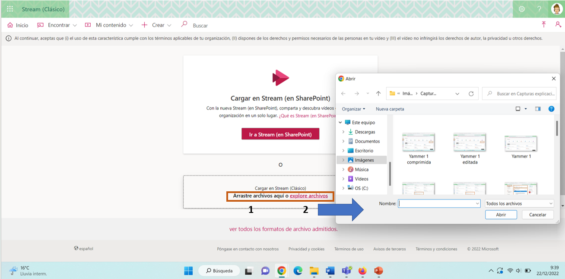Open the user profile avatar
Viewport: 565px width, 279px height.
556,9
